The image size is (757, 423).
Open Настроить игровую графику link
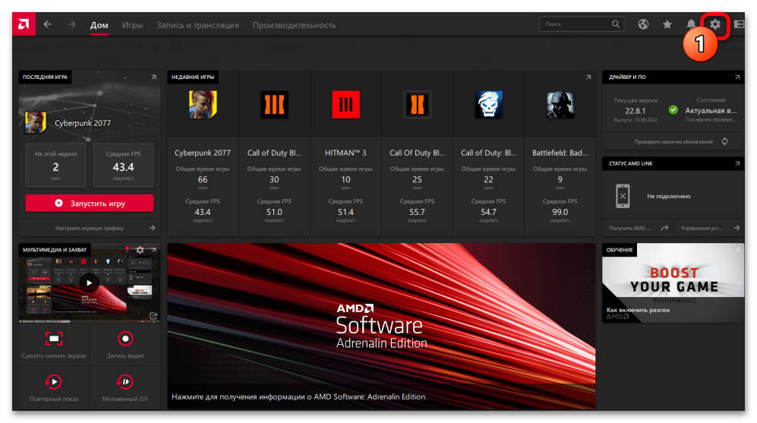click(90, 228)
